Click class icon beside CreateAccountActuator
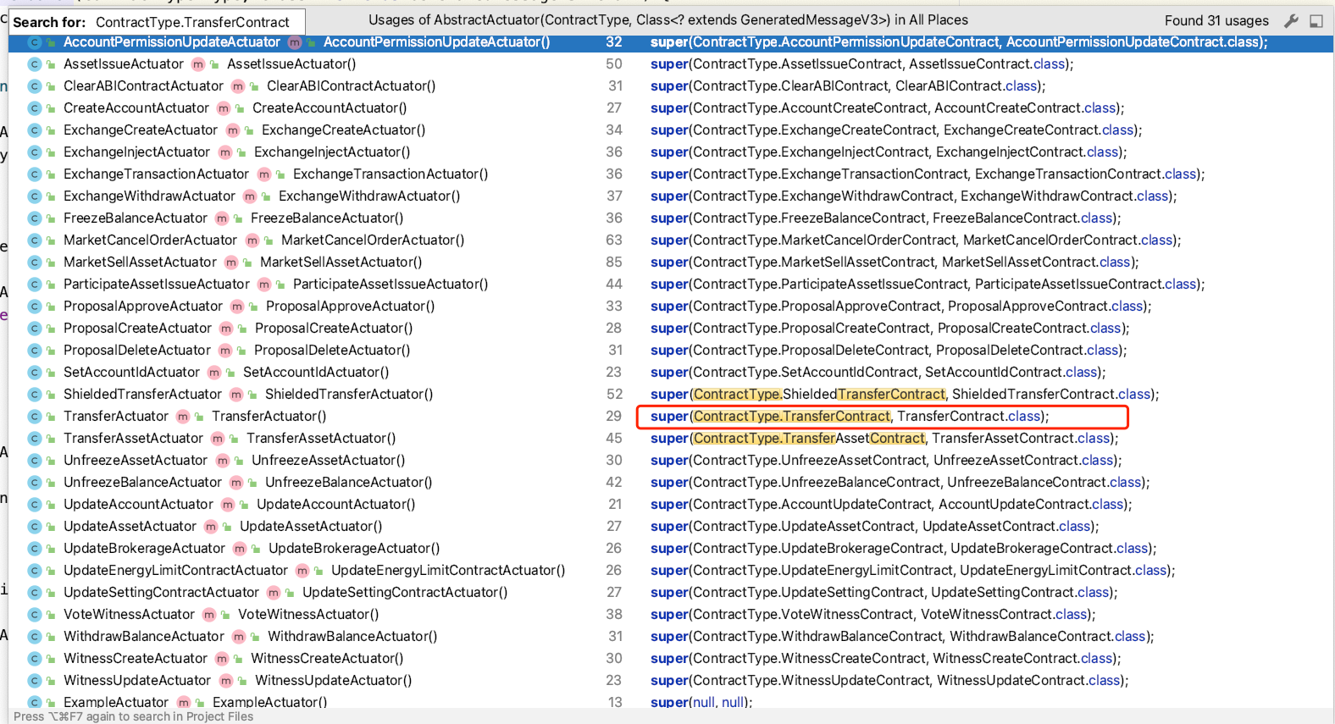Image resolution: width=1335 pixels, height=724 pixels. point(35,108)
